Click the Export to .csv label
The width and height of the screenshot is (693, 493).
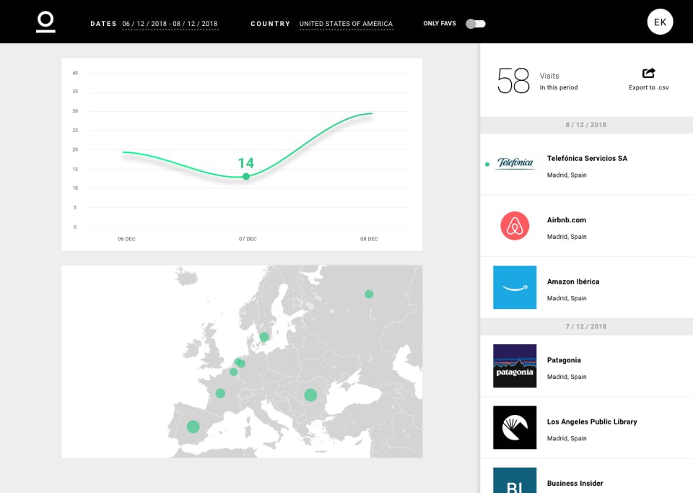648,87
